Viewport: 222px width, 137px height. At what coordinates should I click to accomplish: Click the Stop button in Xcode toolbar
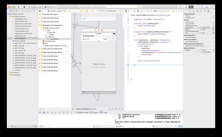[x=24, y=7]
